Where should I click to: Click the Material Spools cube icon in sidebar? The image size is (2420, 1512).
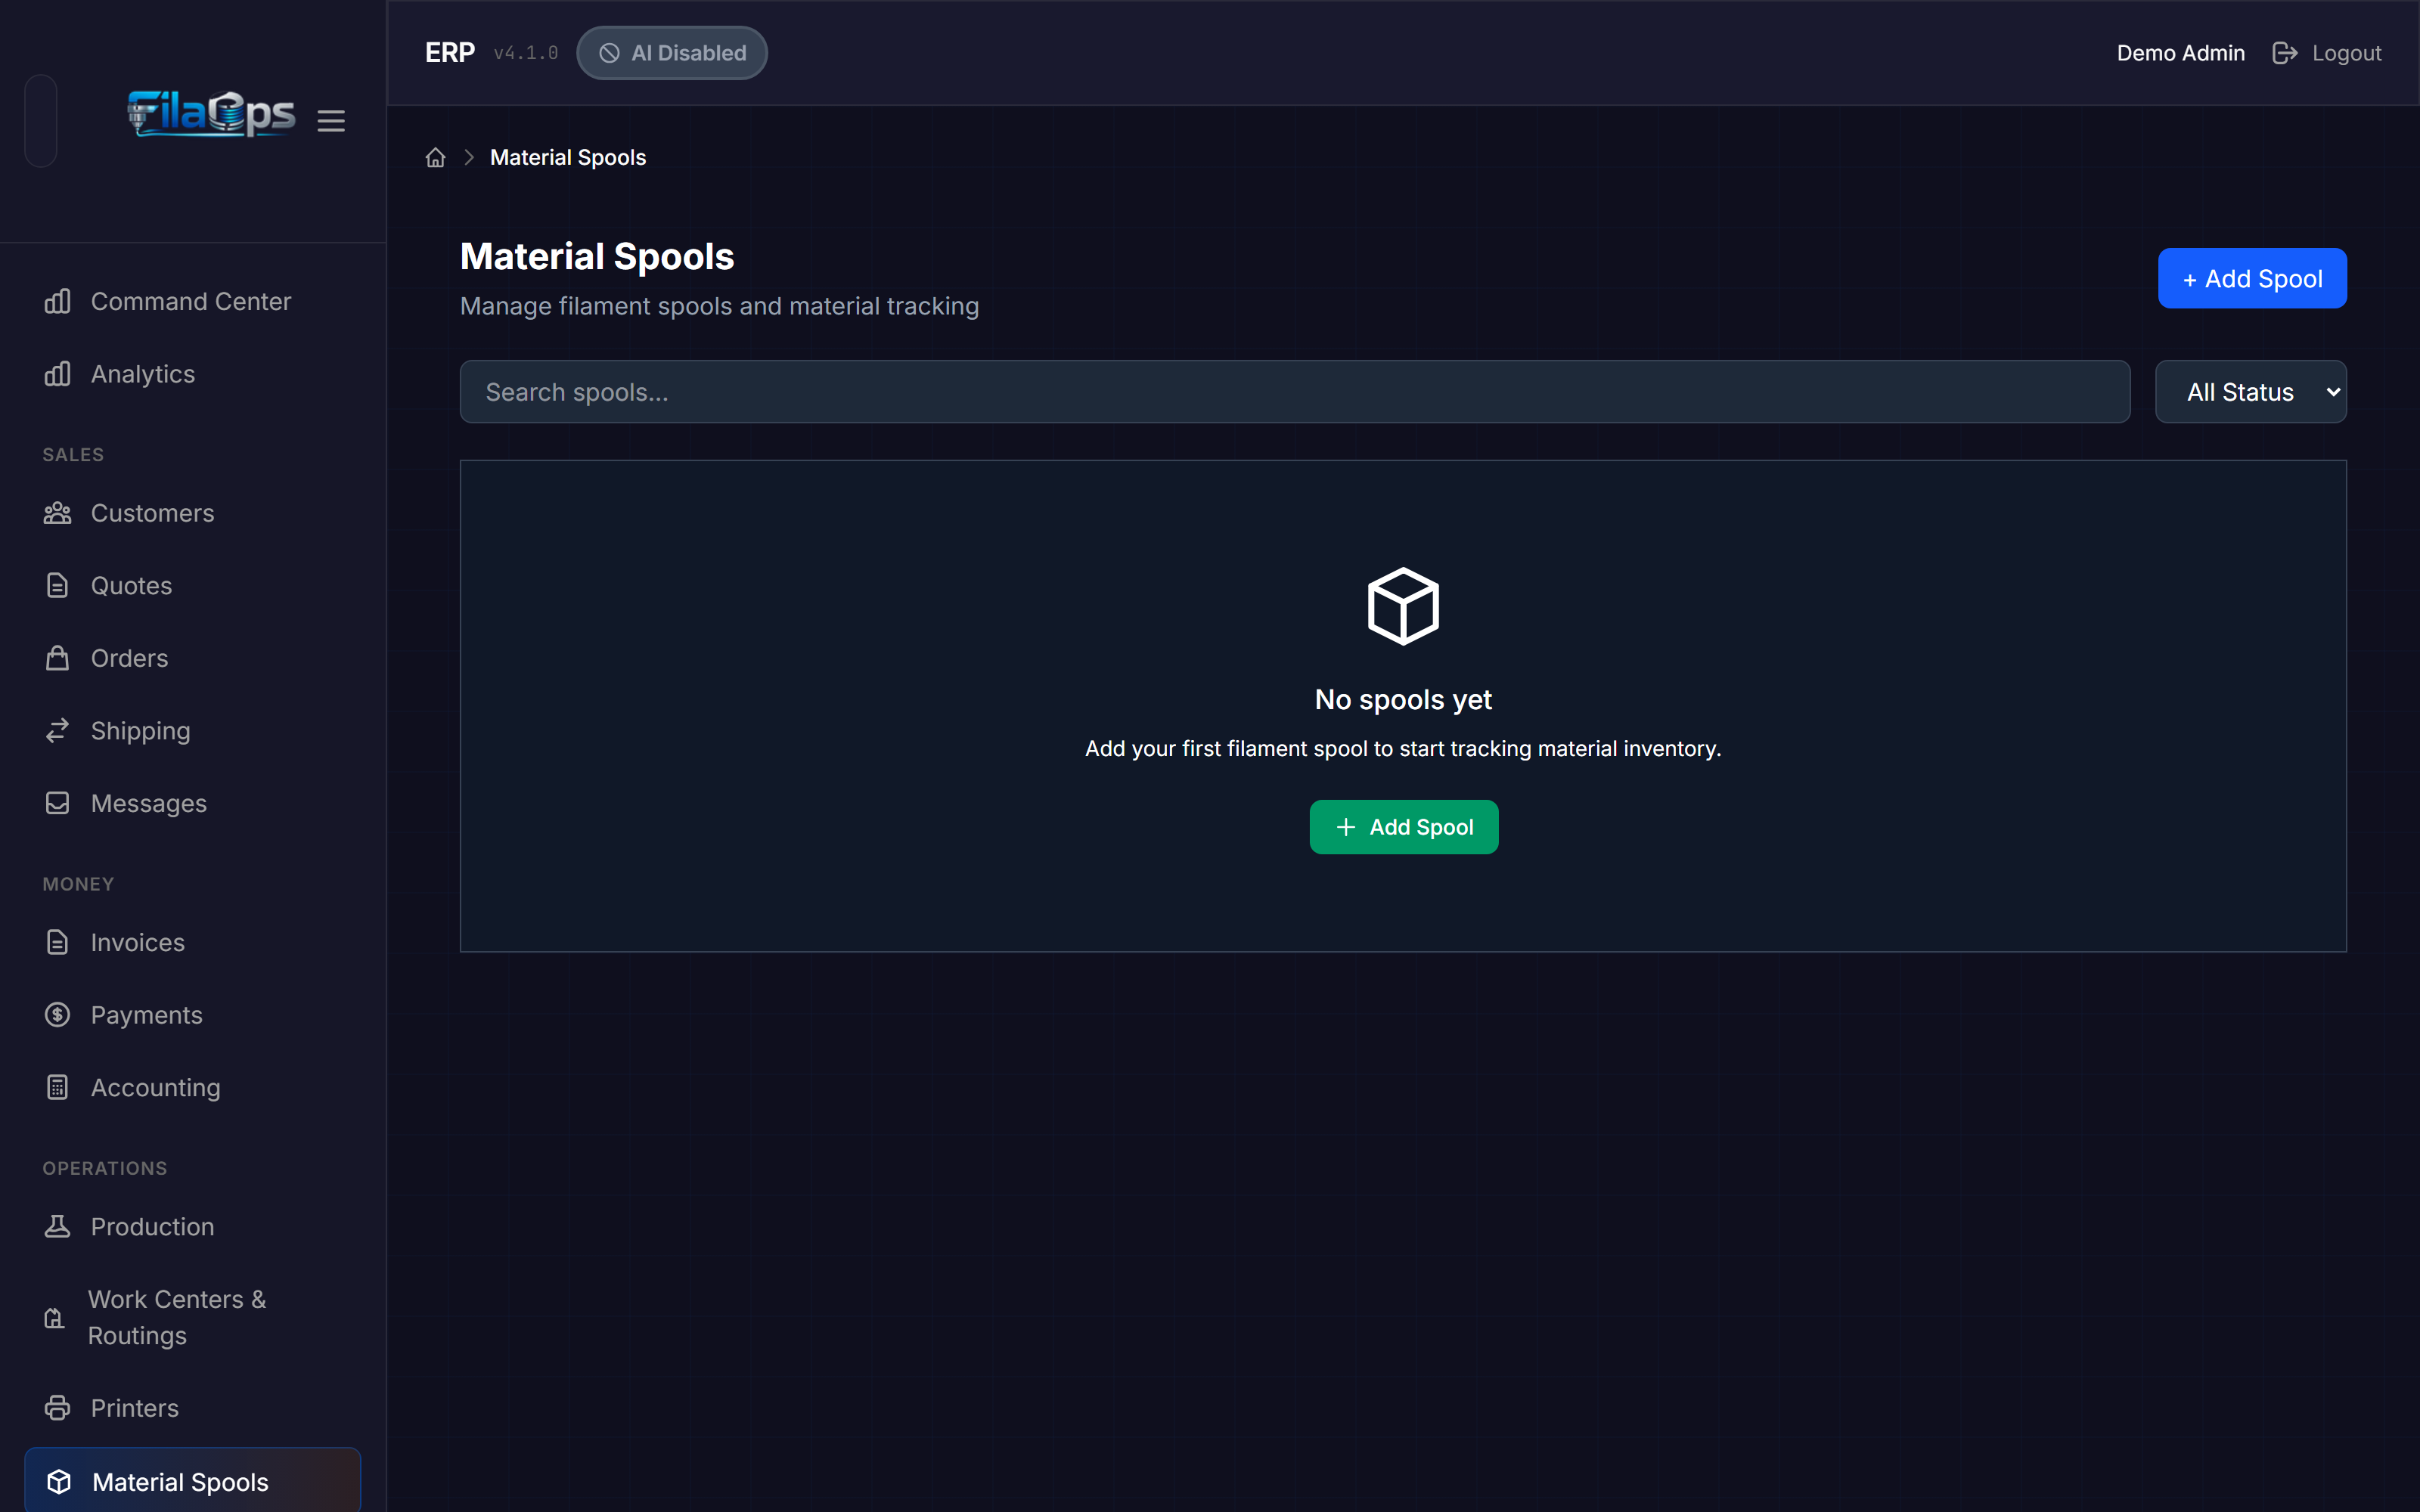[x=59, y=1482]
